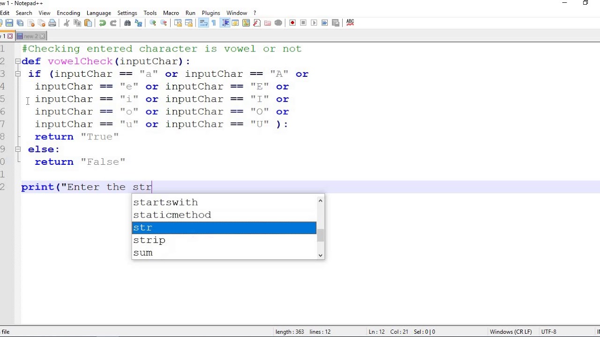This screenshot has width=600, height=337.
Task: Choose sum from autocomplete list
Action: tap(224, 253)
